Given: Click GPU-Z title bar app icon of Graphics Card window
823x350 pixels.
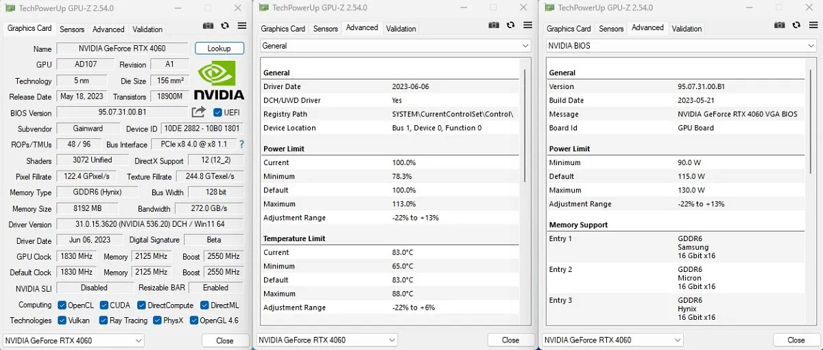Looking at the screenshot, I should [10, 8].
